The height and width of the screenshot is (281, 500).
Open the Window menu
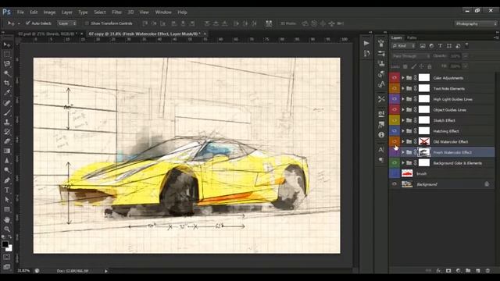coord(163,12)
